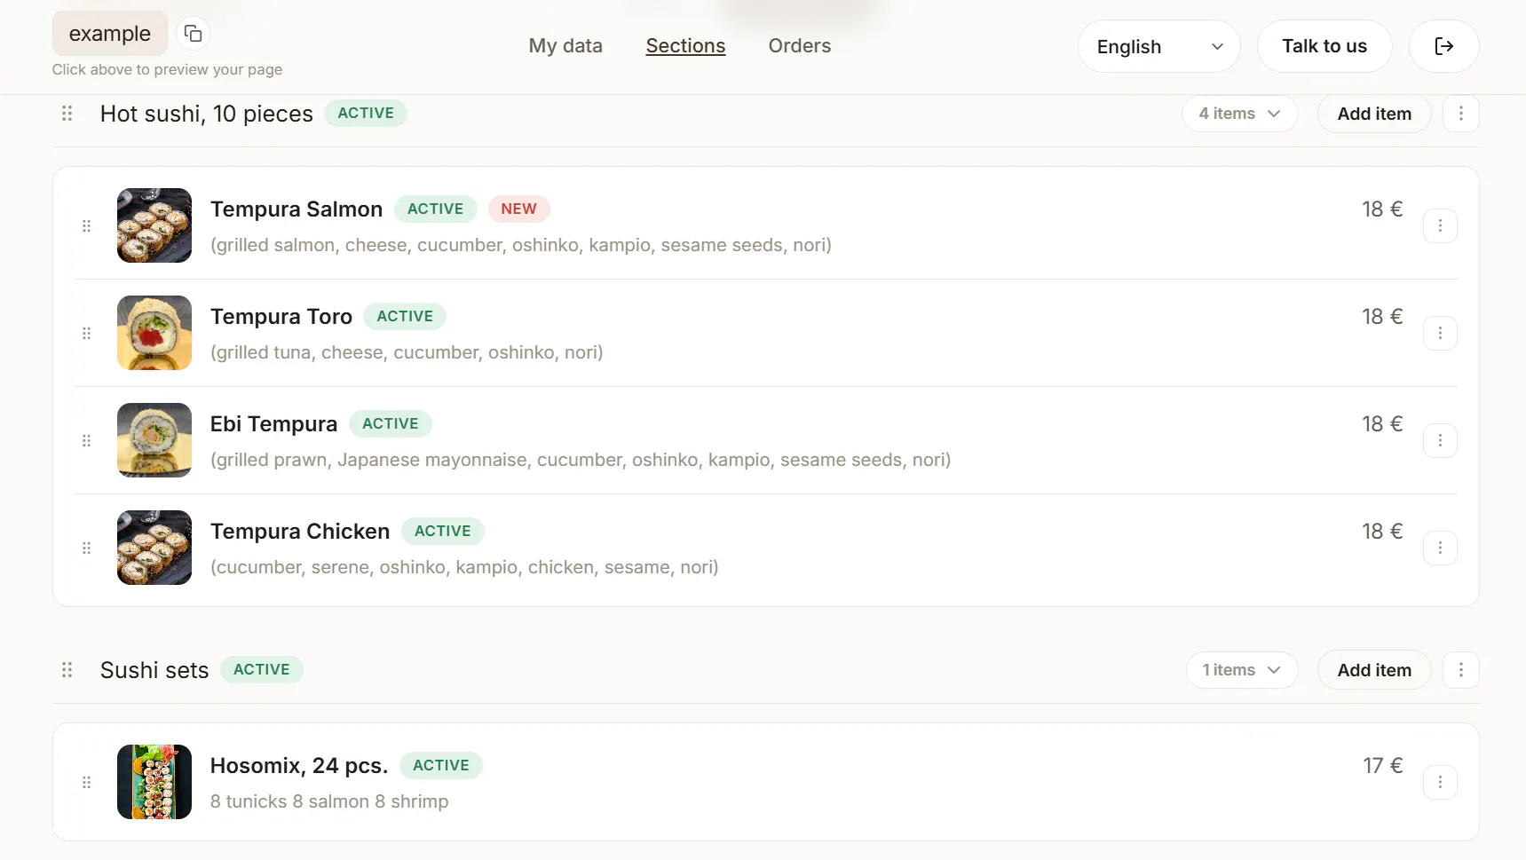The image size is (1526, 860).
Task: Click ACTIVE badge next to Hot sushi
Action: [x=366, y=114]
